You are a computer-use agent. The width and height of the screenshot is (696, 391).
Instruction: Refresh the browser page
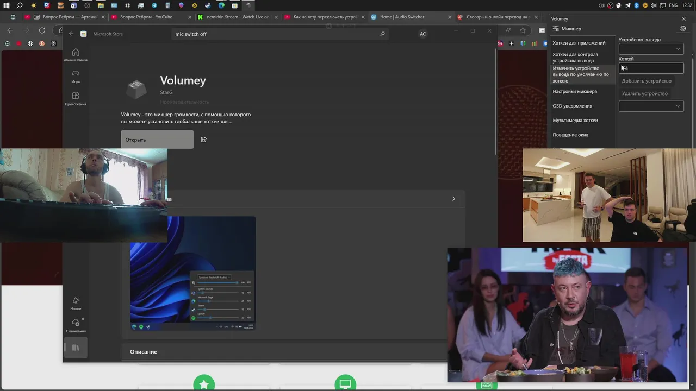[x=42, y=30]
